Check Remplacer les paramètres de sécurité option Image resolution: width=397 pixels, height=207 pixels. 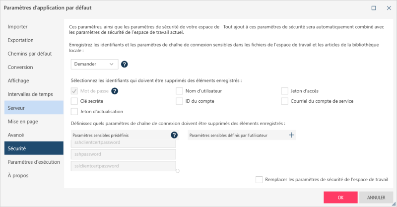point(259,179)
